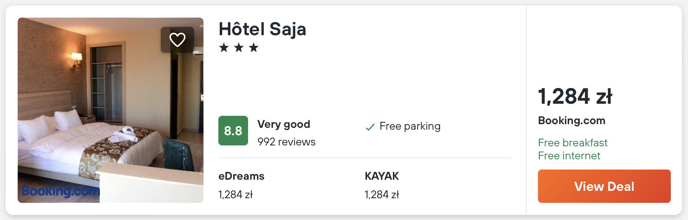This screenshot has width=688, height=220.
Task: Click the first star in the rating
Action: tap(224, 48)
